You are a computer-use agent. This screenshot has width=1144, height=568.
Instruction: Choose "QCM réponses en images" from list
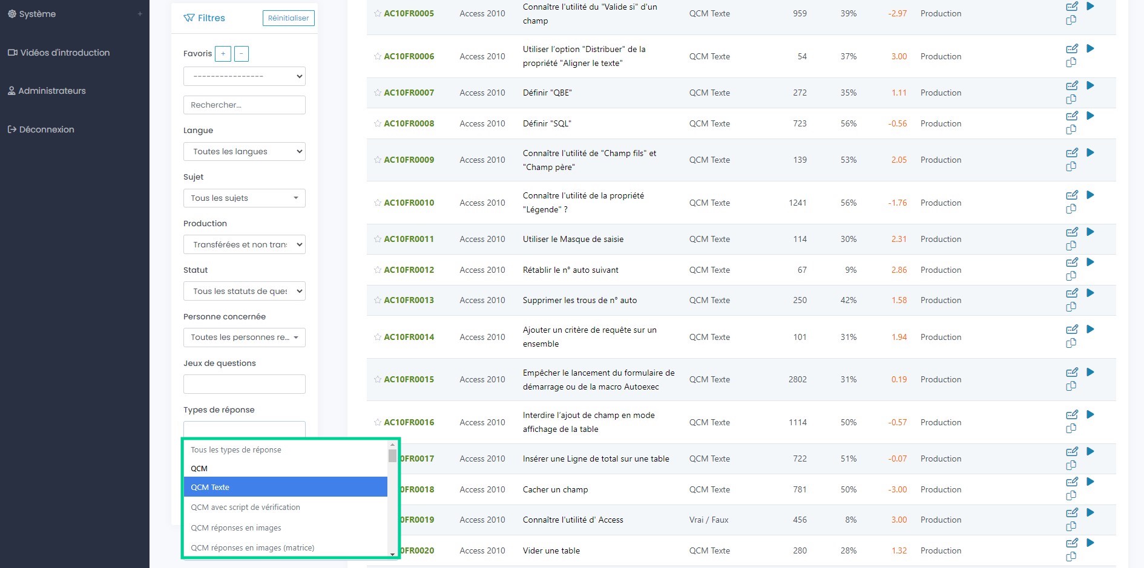click(236, 528)
